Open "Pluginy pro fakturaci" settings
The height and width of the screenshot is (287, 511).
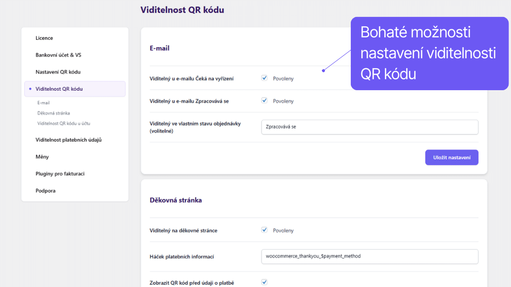[60, 173]
